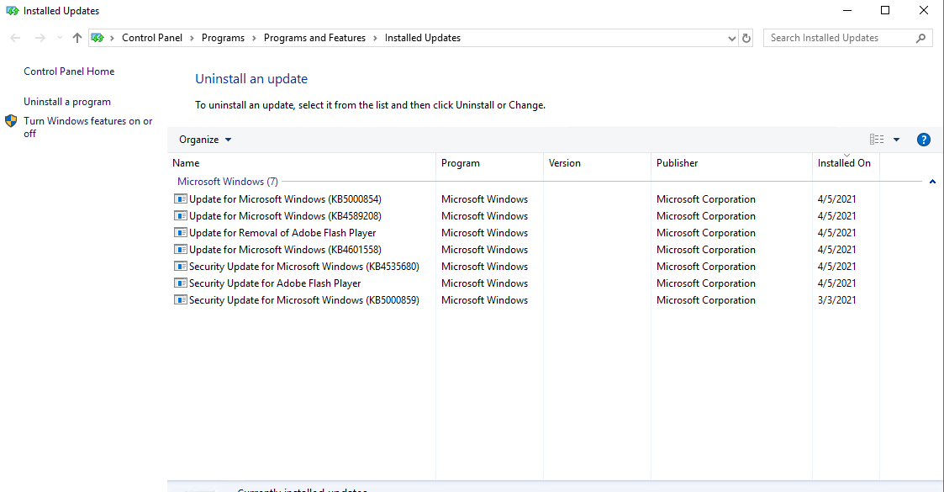Screen dimensions: 944x492
Task: Expand the chevron after Programs breadcrumb
Action: point(254,38)
